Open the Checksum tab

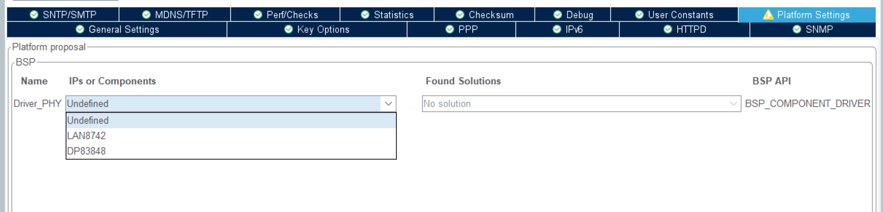[484, 15]
